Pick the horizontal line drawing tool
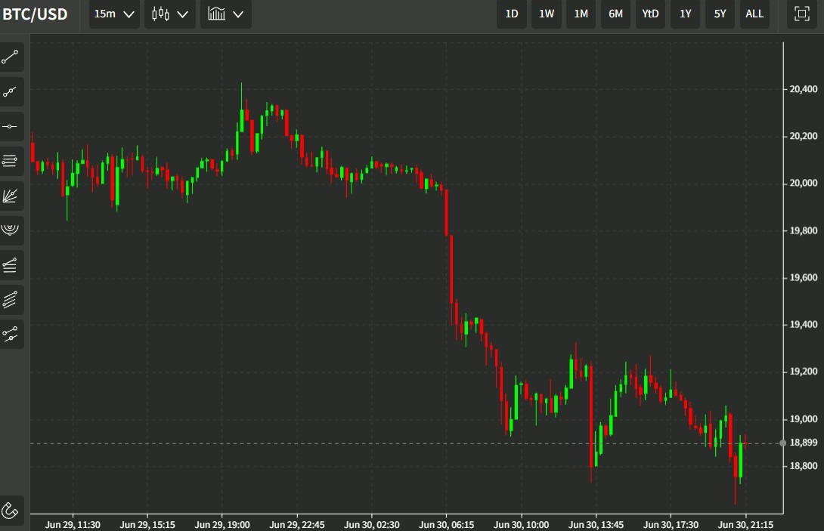This screenshot has height=531, width=824. point(11,127)
